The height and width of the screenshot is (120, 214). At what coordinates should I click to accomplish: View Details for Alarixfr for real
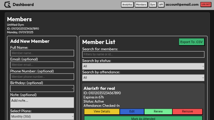(x=102, y=112)
